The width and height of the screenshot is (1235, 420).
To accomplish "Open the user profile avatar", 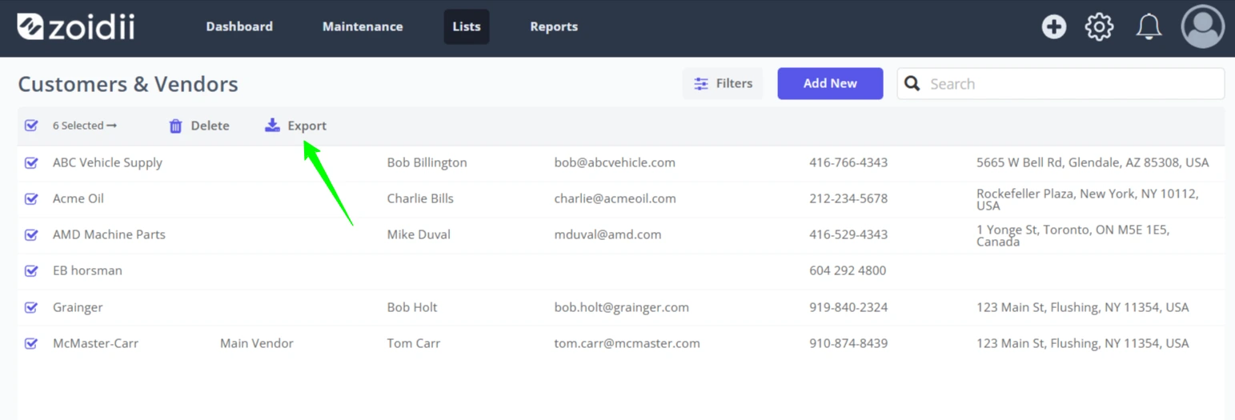I will tap(1203, 26).
